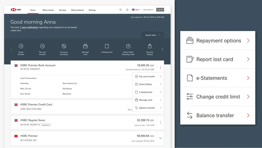Click the UK flag beside HSBC Premier Bank Account

(16, 65)
